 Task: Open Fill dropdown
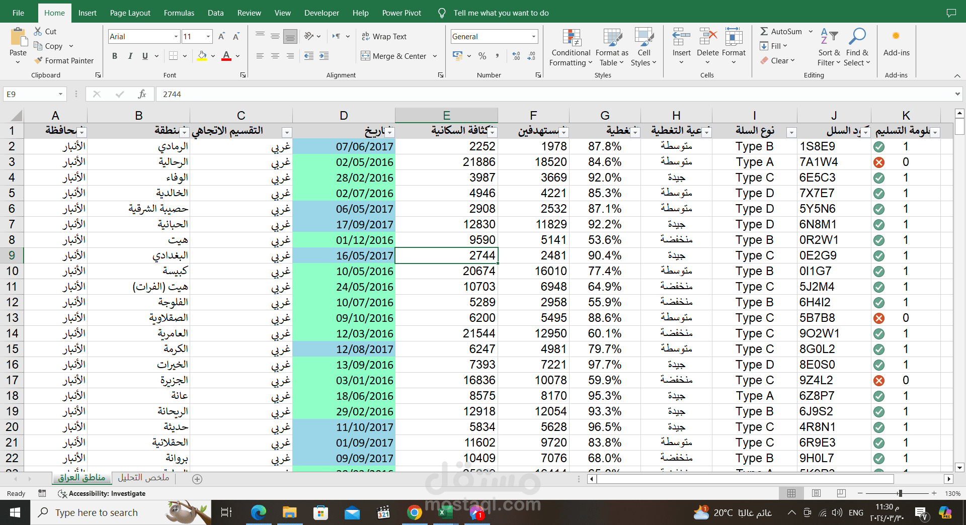tap(773, 46)
